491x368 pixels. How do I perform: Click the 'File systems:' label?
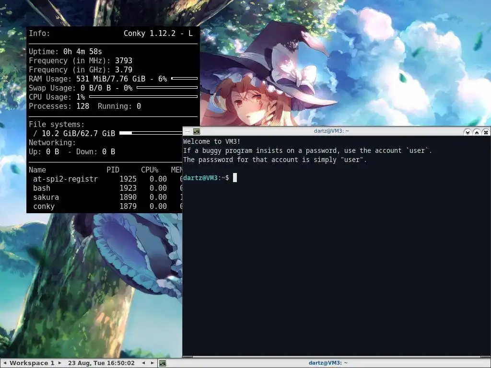pos(57,125)
